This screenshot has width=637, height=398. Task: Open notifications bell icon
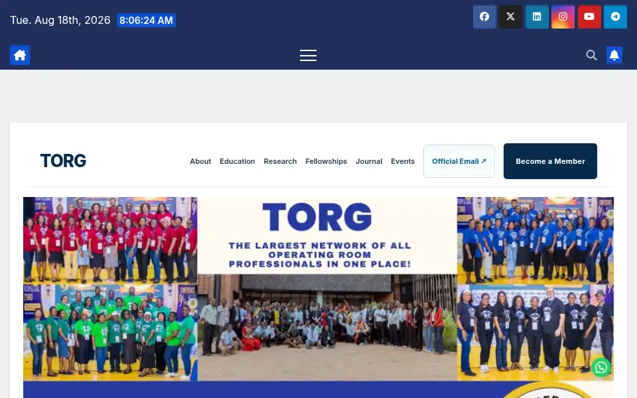614,55
